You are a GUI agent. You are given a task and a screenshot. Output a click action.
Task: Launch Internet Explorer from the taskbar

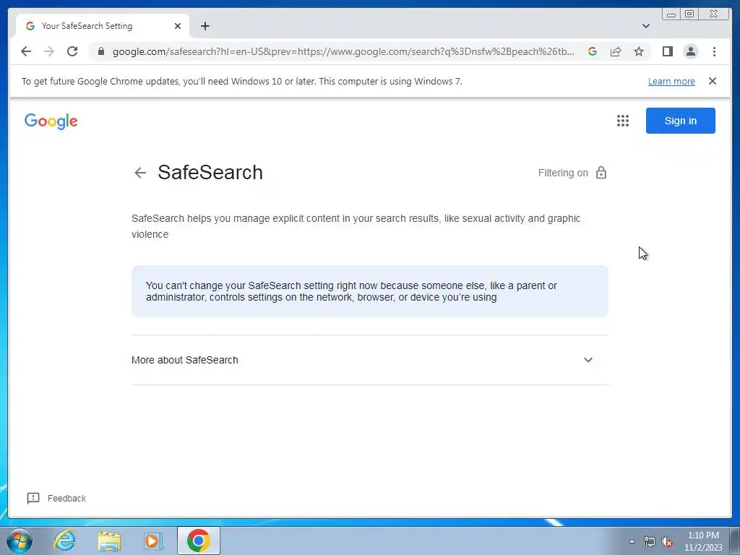[x=64, y=541]
